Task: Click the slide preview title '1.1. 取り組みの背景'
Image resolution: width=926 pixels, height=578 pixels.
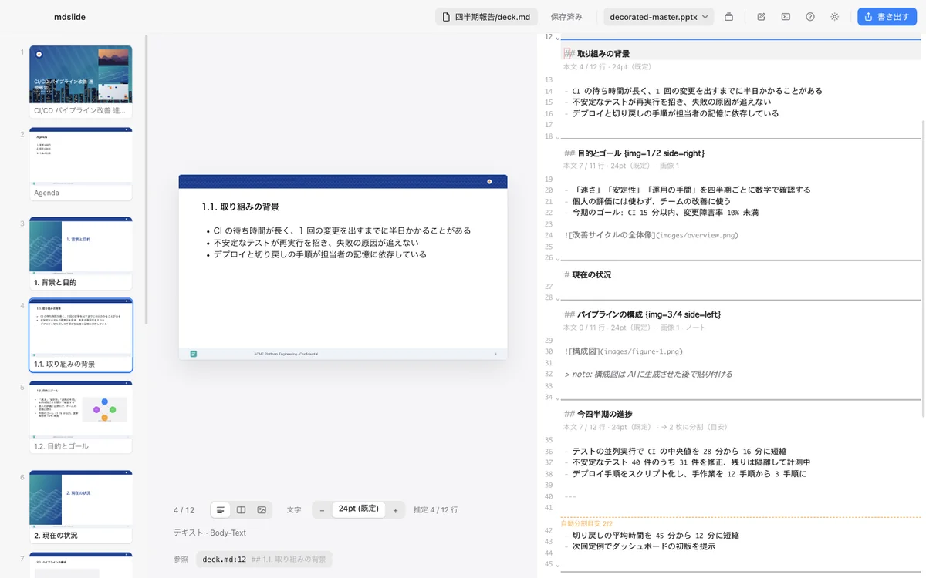Action: click(241, 207)
